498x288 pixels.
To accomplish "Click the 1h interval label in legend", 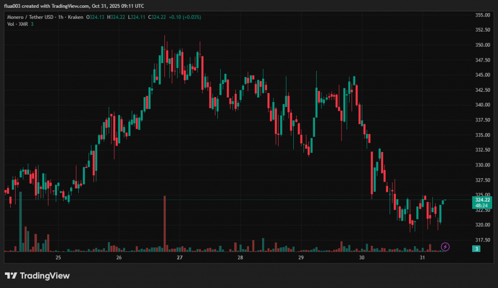I will click(x=61, y=17).
